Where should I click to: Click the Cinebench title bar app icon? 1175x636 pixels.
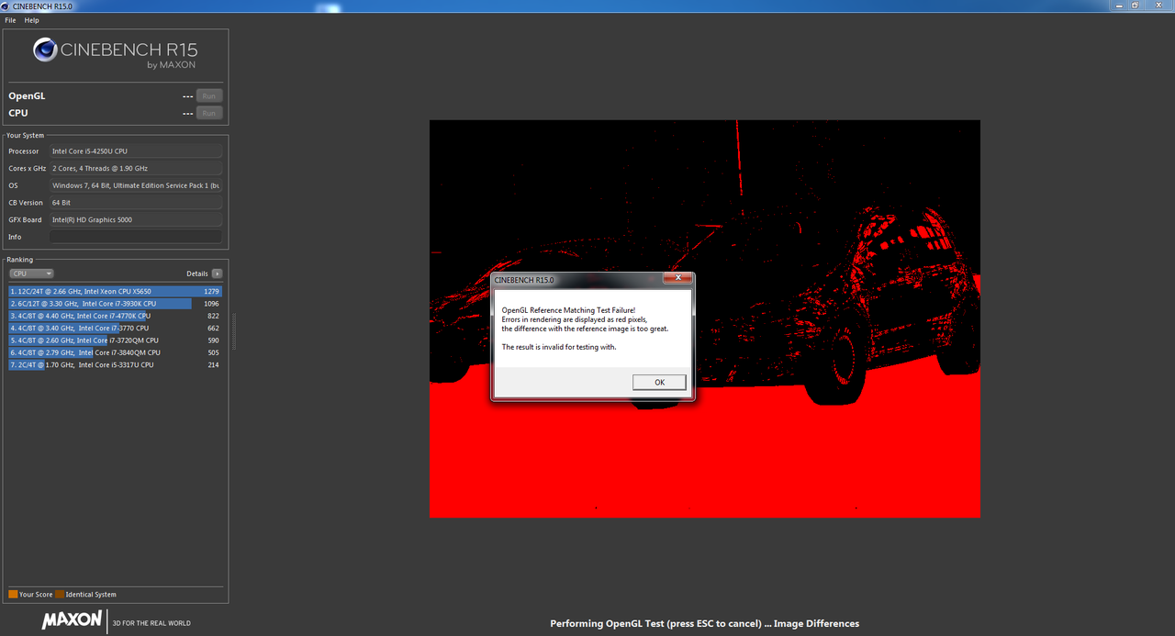coord(6,6)
